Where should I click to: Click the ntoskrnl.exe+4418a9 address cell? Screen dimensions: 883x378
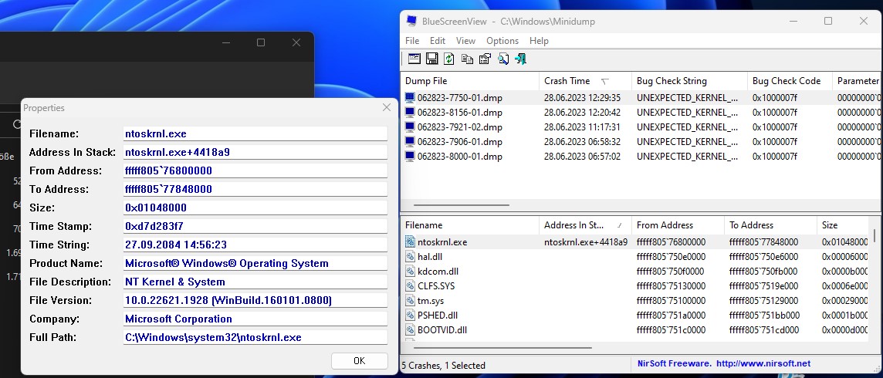(x=586, y=242)
